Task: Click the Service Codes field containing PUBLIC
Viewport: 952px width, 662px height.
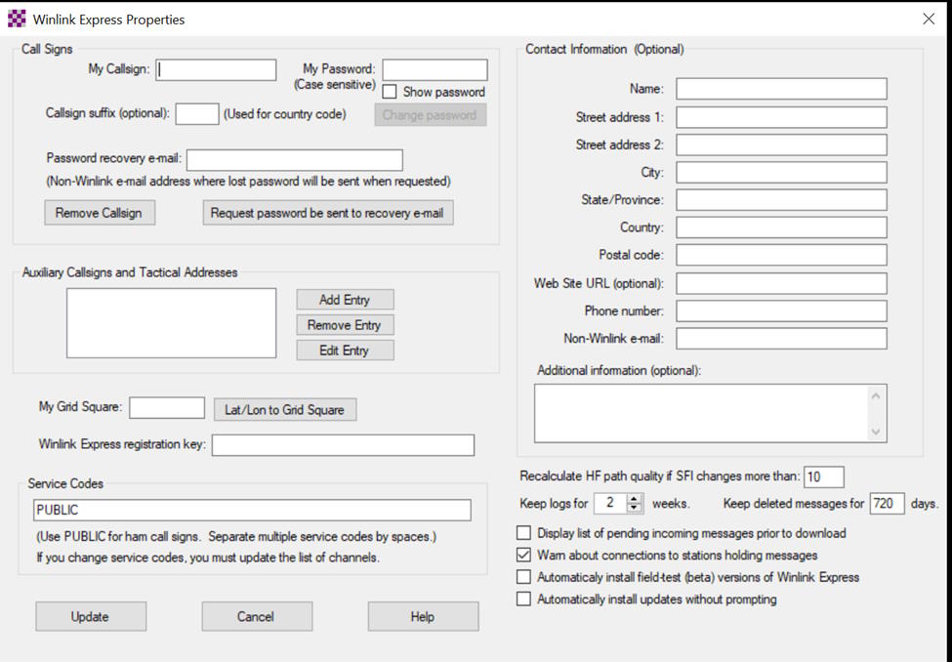Action: 251,510
